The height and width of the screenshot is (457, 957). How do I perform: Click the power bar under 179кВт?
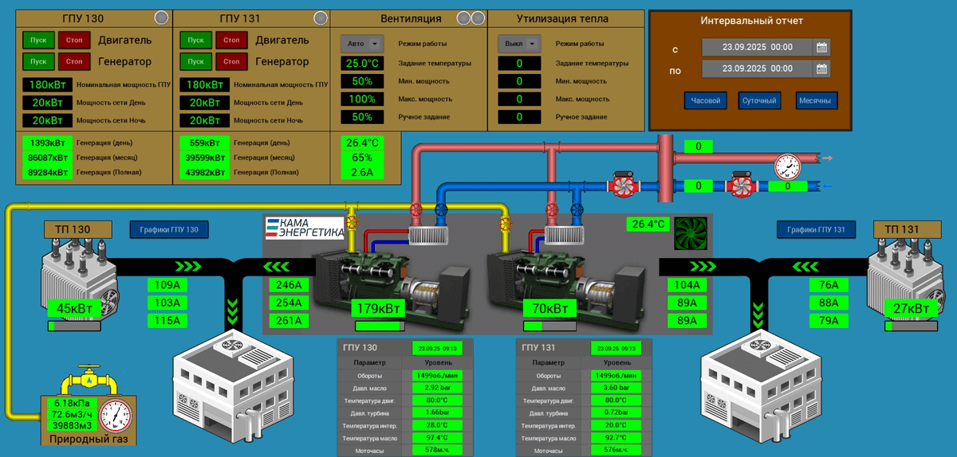coord(379,326)
